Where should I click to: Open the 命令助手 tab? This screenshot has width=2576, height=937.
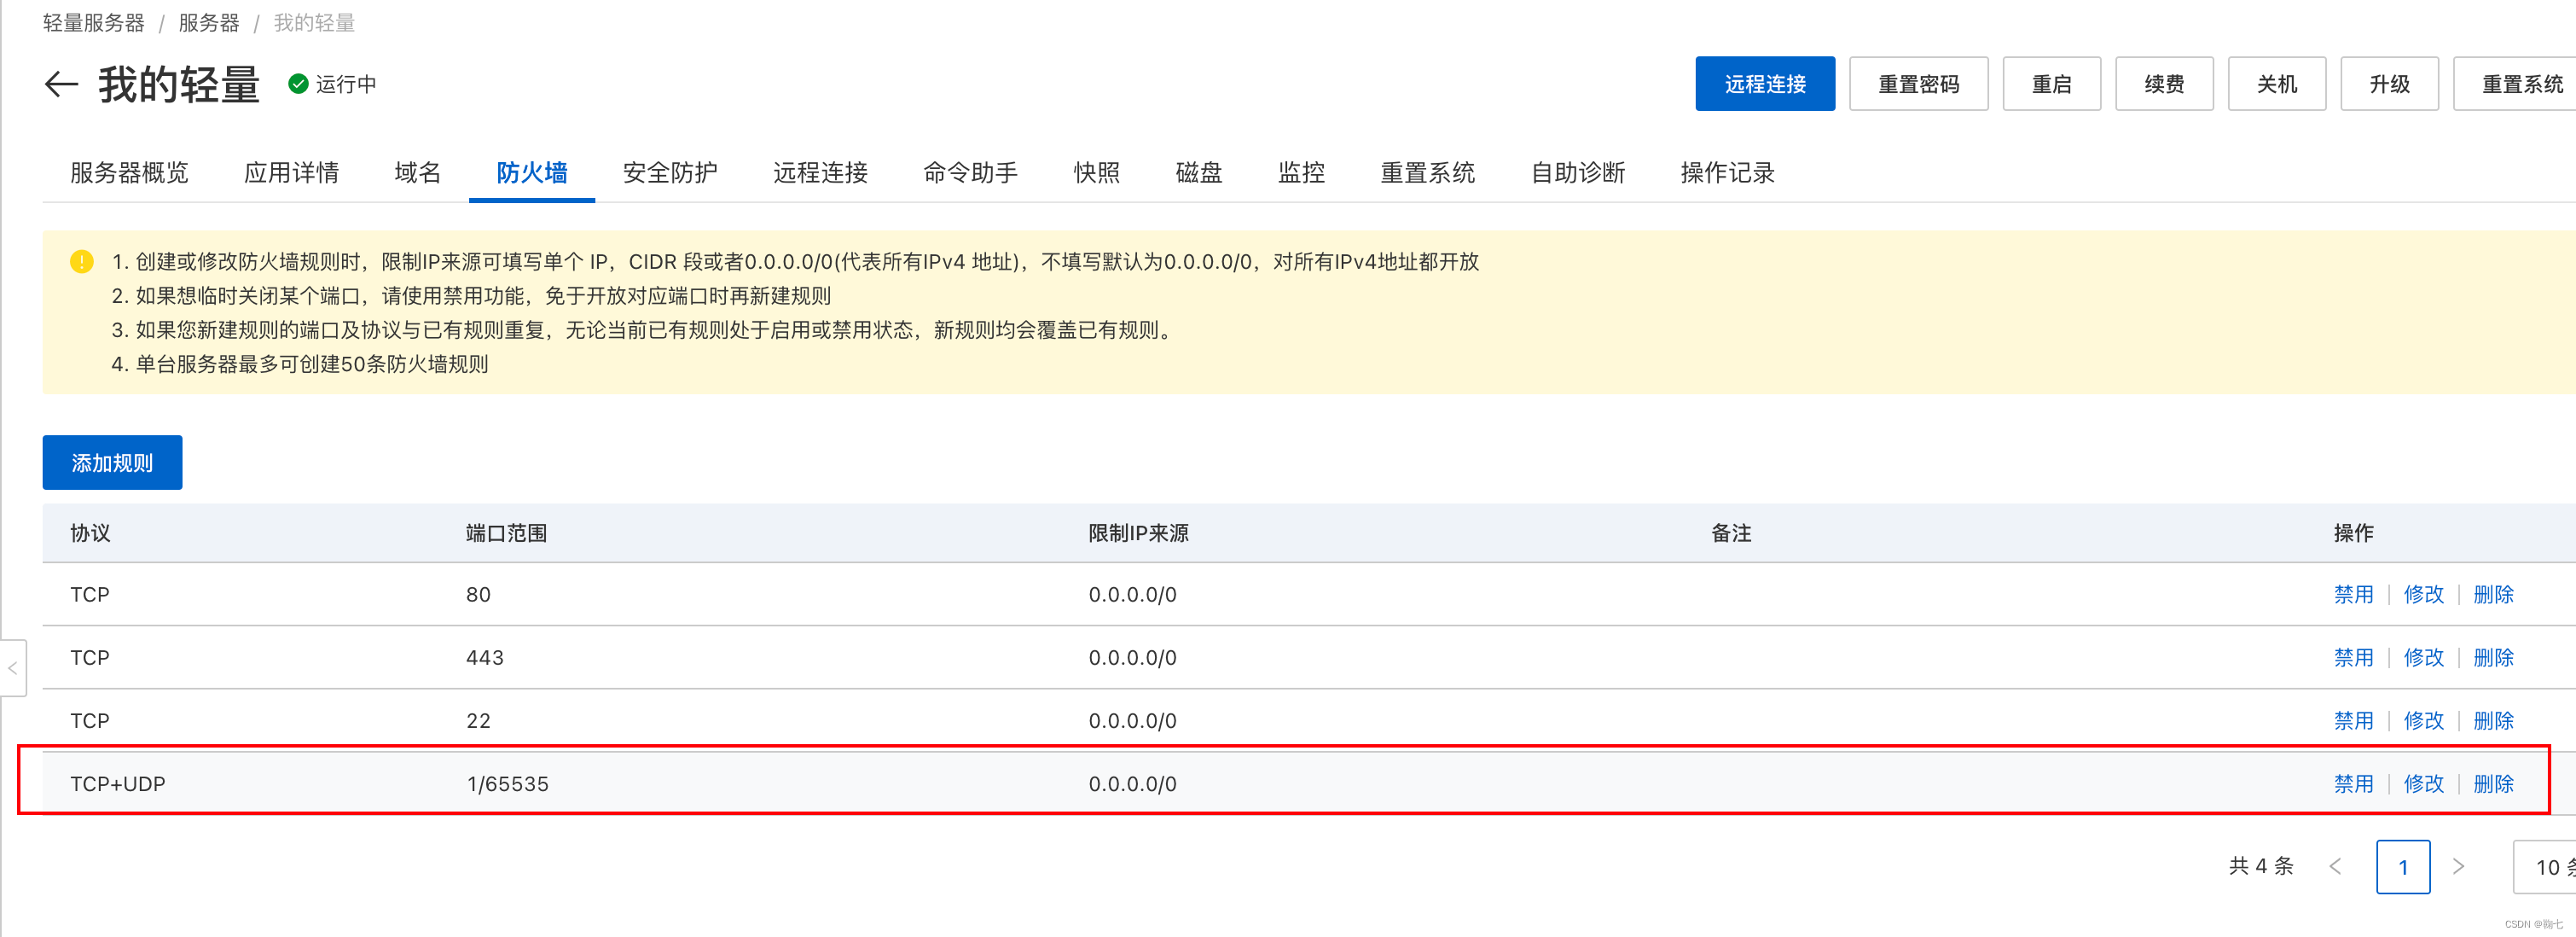pyautogui.click(x=970, y=173)
